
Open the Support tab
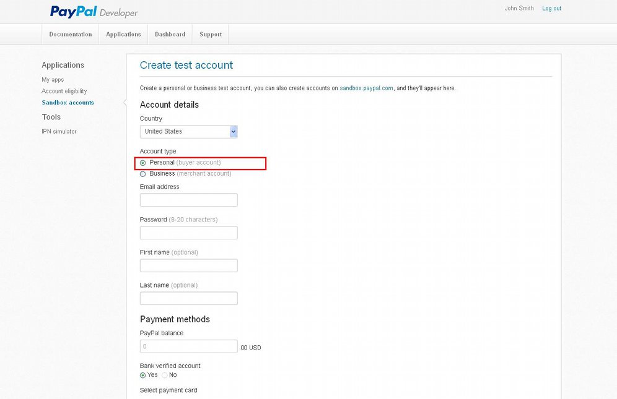tap(211, 34)
